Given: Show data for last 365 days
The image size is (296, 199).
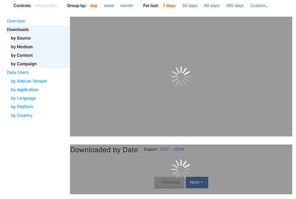Looking at the screenshot, I should 235,6.
